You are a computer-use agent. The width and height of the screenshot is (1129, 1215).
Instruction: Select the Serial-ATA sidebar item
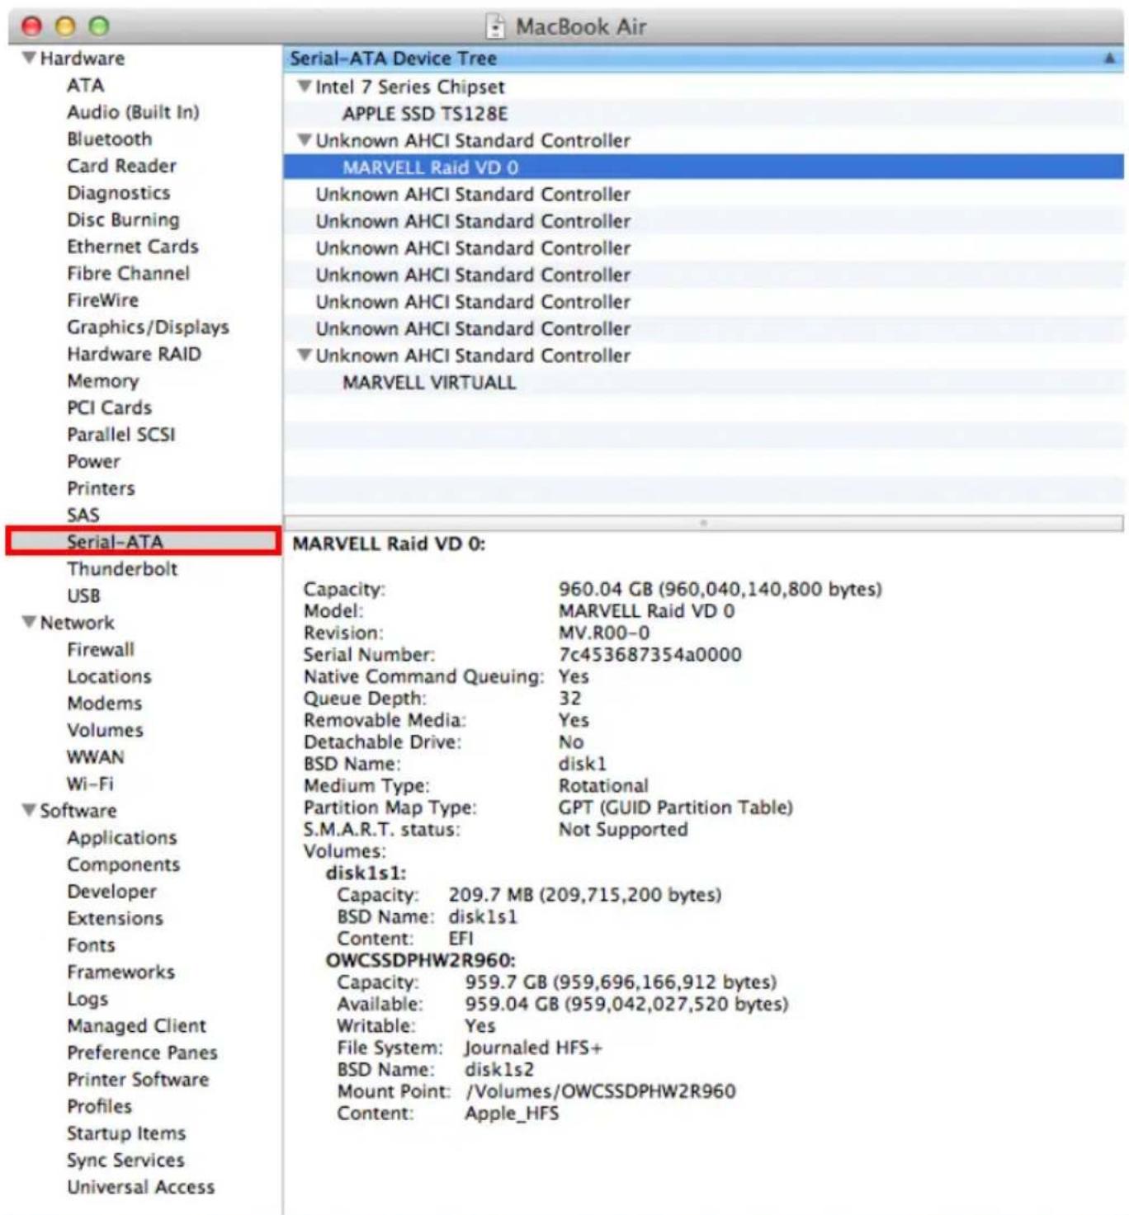click(143, 541)
